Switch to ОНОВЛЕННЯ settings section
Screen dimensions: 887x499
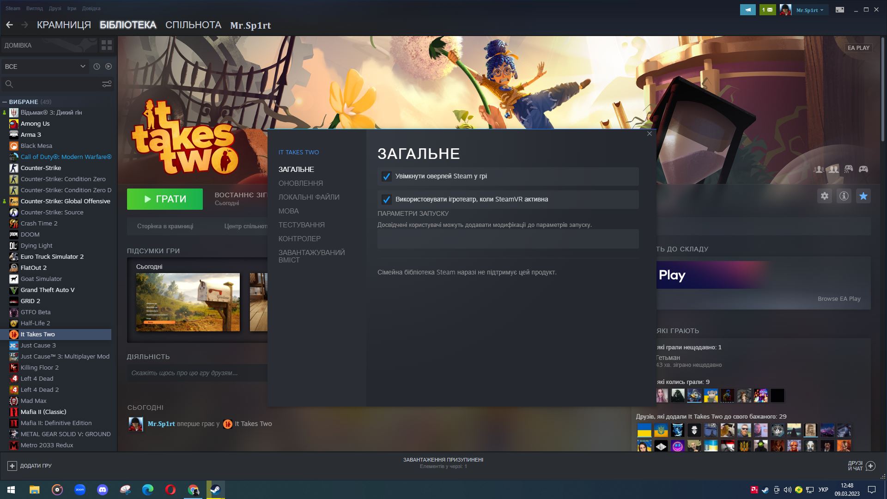click(x=301, y=183)
